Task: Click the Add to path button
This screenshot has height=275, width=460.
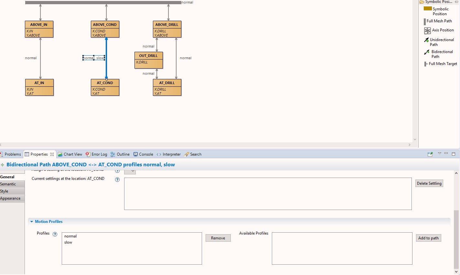Action: (x=428, y=238)
